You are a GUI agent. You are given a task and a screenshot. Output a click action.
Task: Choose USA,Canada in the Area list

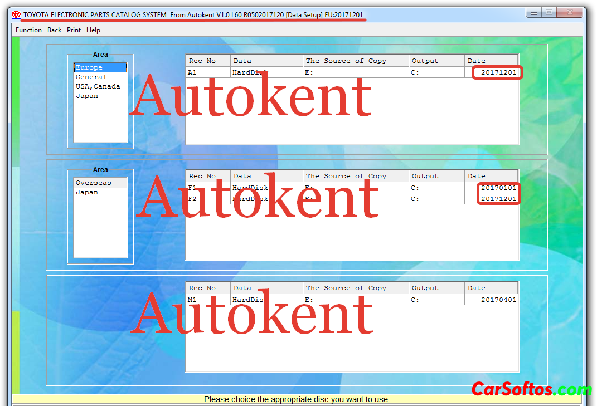pyautogui.click(x=98, y=87)
